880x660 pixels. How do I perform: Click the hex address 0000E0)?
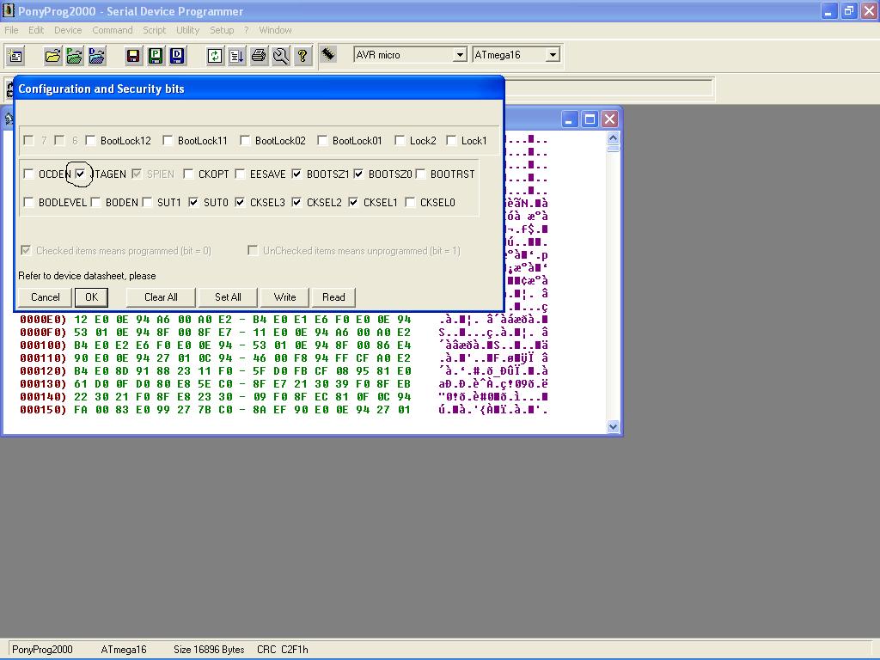point(43,320)
